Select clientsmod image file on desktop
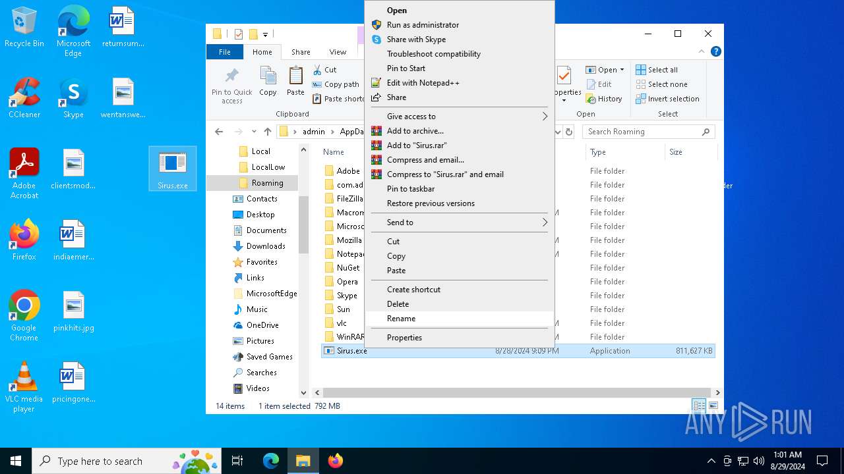 [73, 169]
